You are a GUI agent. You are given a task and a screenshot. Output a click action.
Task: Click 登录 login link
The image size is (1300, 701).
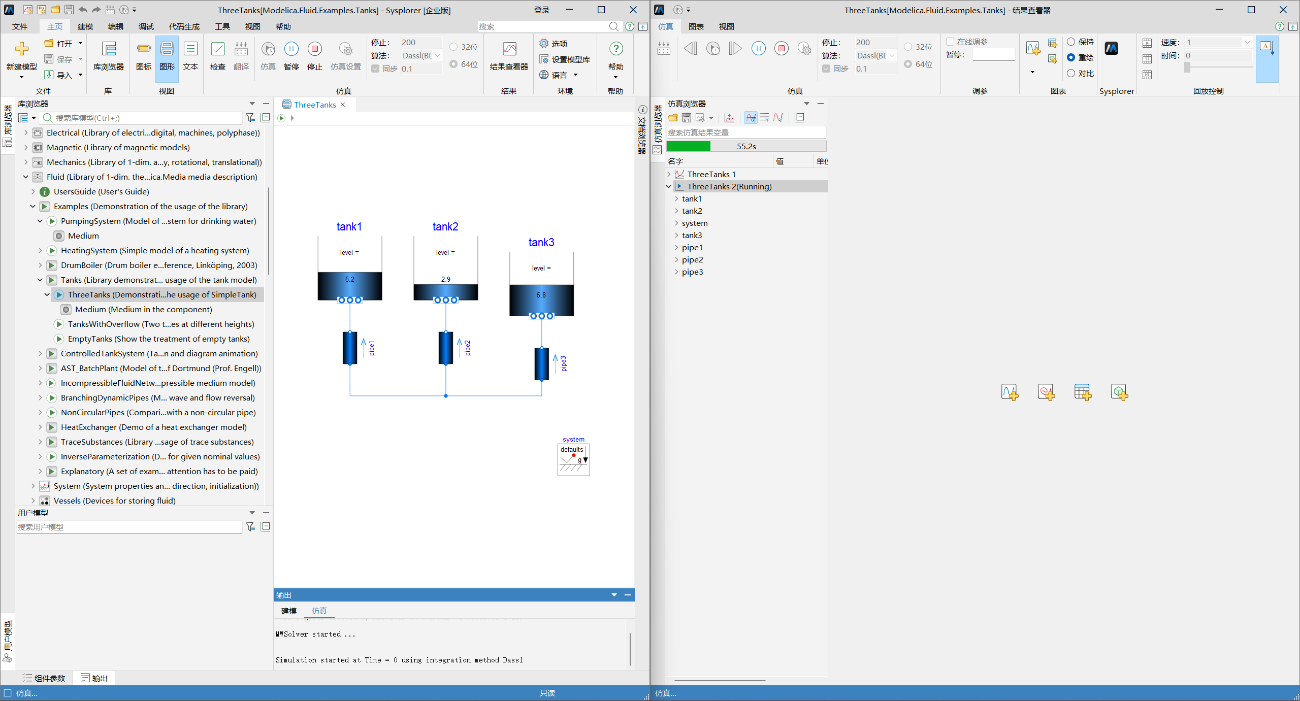pyautogui.click(x=542, y=10)
